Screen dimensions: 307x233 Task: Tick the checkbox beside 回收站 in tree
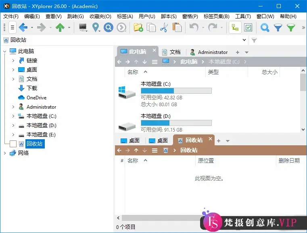[x=13, y=144]
